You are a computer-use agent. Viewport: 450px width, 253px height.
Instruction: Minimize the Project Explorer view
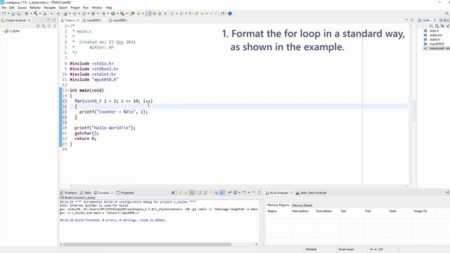pos(49,20)
